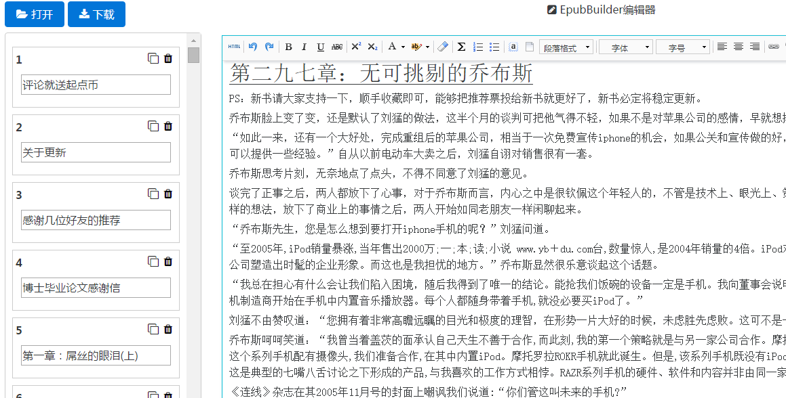
Task: Toggle bold formatting
Action: coord(288,46)
